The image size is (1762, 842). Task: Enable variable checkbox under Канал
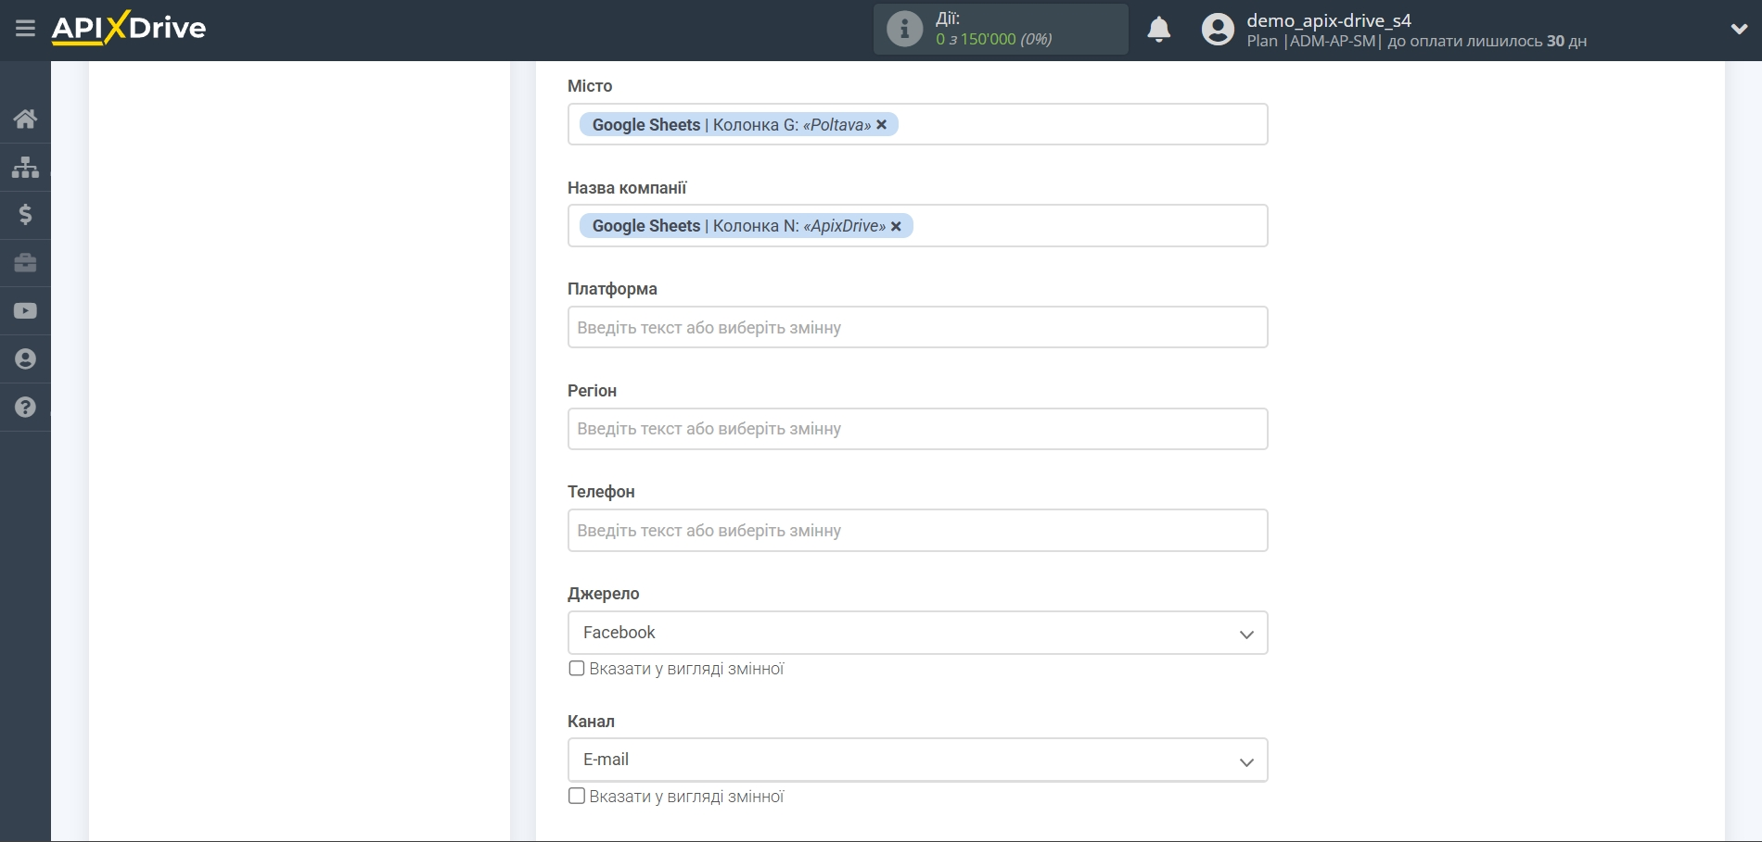pos(577,797)
